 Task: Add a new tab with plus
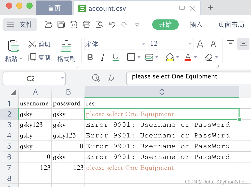(210, 8)
